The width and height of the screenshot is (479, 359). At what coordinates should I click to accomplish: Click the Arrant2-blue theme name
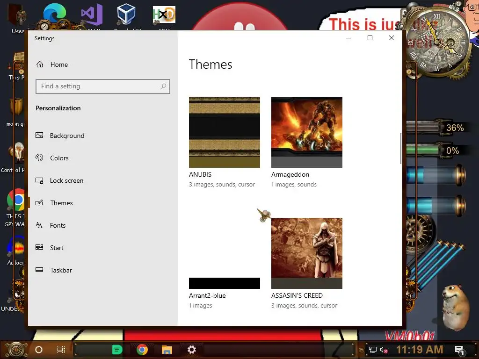(207, 295)
